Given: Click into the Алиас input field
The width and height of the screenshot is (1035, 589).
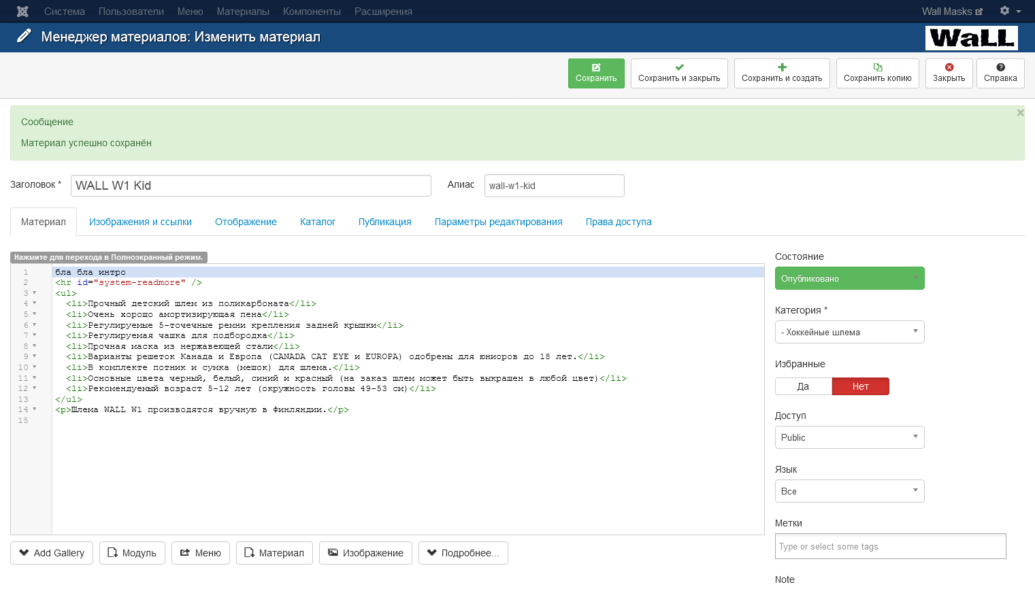Looking at the screenshot, I should pos(554,186).
